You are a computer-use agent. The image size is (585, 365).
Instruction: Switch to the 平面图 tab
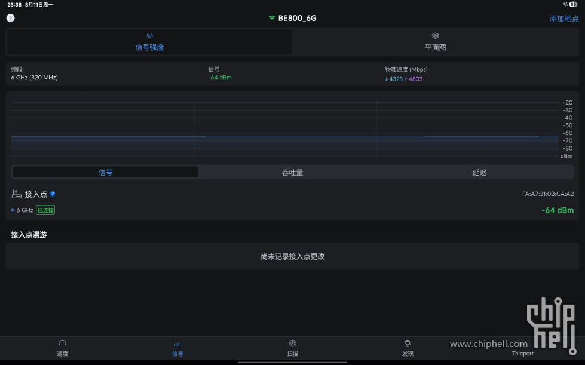[x=435, y=42]
